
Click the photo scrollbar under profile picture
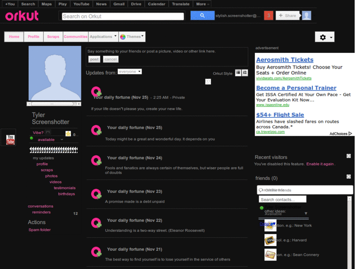click(53, 104)
